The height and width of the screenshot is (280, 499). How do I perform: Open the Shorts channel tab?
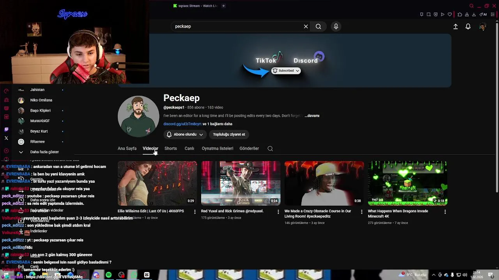tap(171, 149)
